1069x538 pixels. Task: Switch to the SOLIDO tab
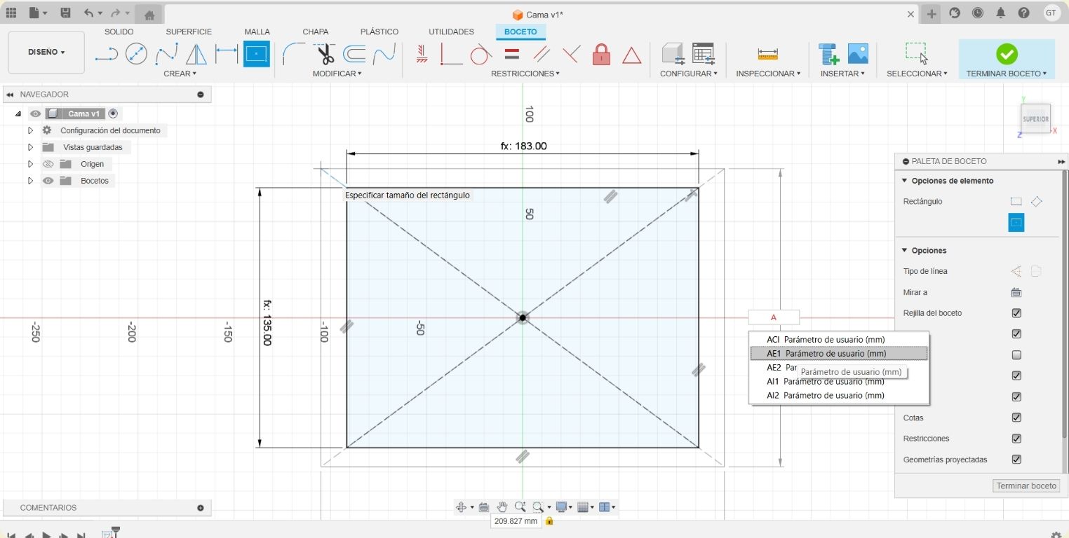tap(119, 32)
